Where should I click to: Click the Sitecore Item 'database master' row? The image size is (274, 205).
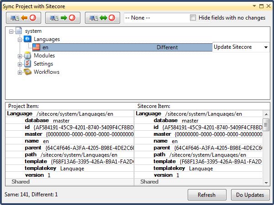coord(199,120)
